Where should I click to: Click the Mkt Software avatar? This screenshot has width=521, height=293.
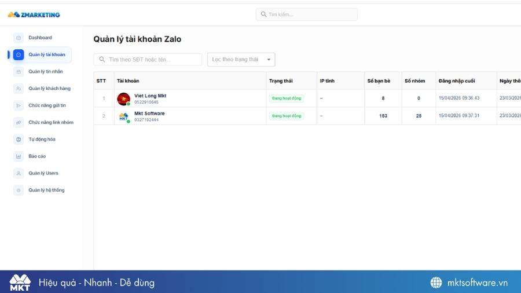pos(124,116)
